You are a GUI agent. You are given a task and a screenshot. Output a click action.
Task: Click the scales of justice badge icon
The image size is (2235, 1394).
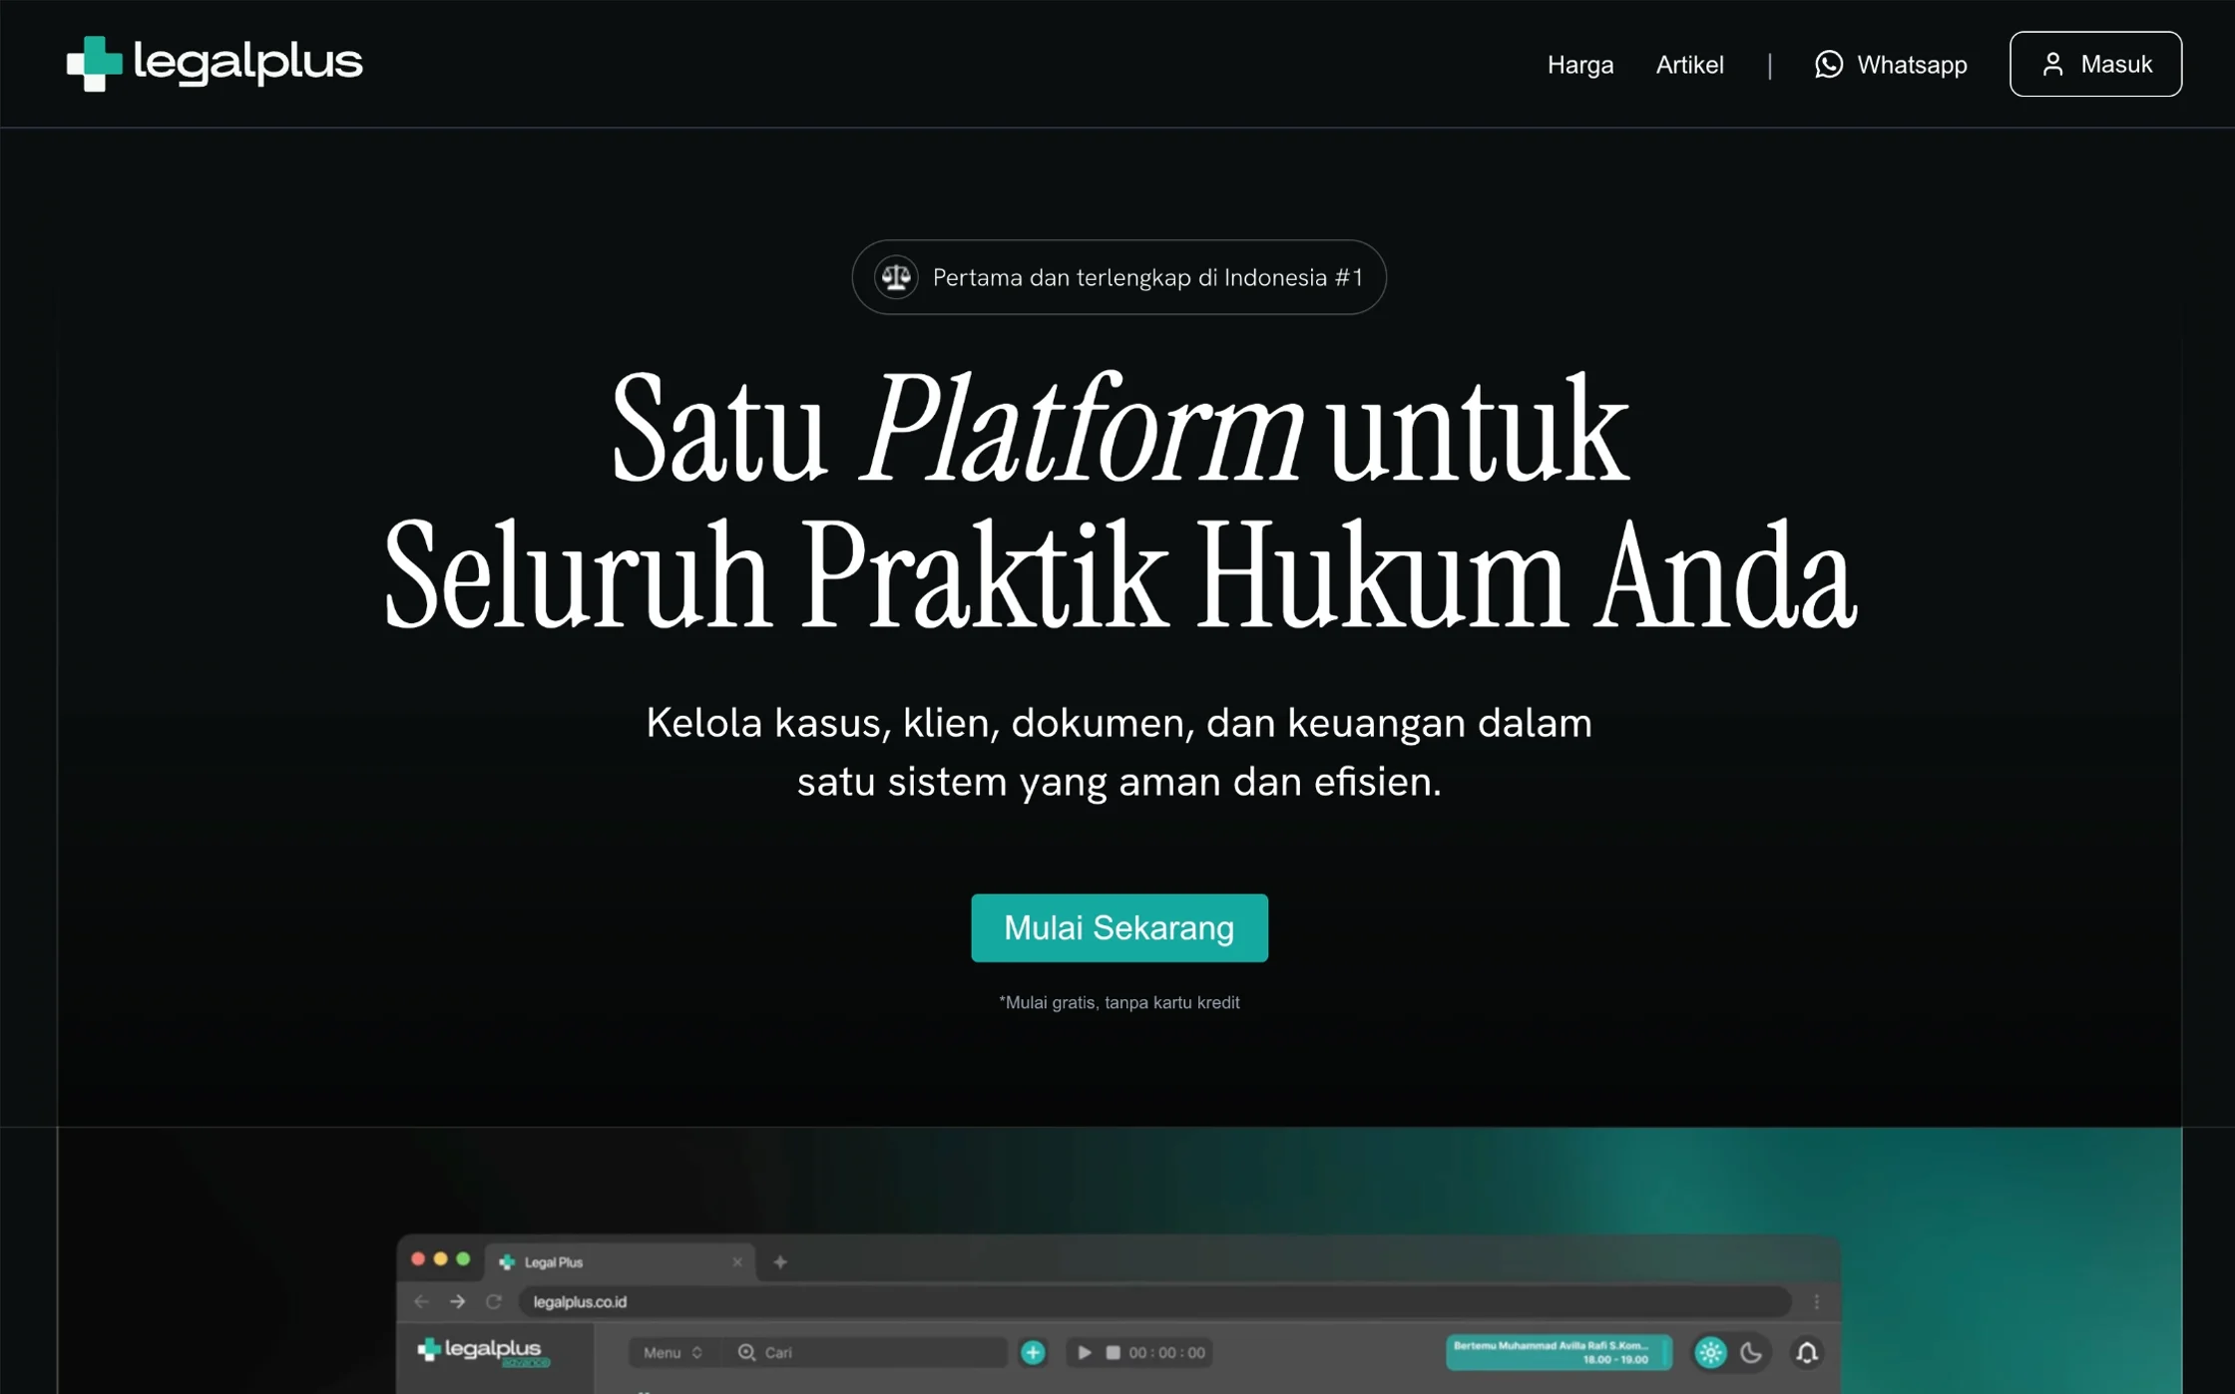(896, 277)
